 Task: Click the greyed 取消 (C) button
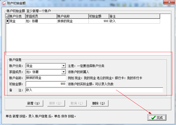point(78,103)
